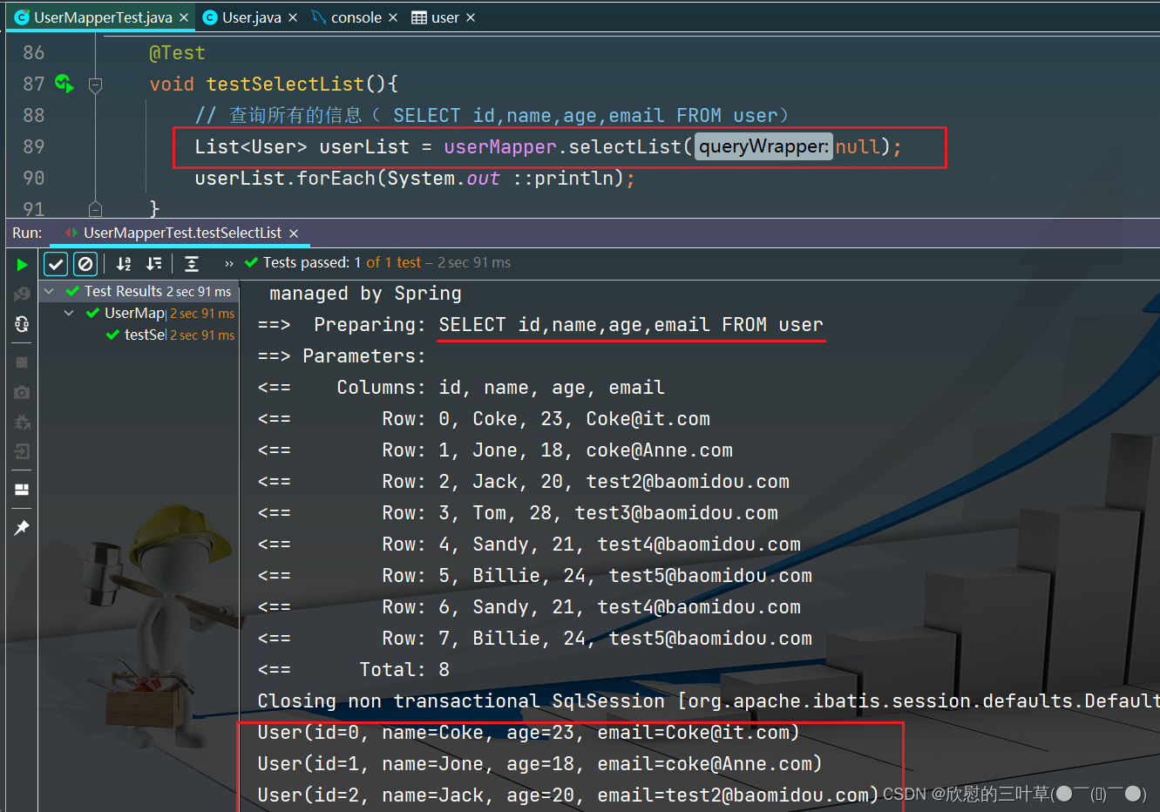Click 'Closing non transactional SqlSession' console line
Image resolution: width=1160 pixels, height=812 pixels.
pos(708,701)
